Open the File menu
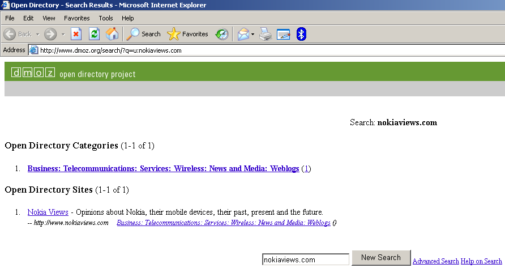Screen dimensions: 505x268 (10, 18)
